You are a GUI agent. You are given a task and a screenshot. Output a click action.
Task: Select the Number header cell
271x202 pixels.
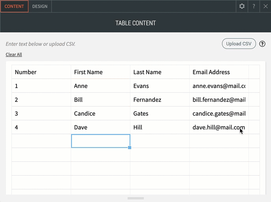[x=41, y=72]
